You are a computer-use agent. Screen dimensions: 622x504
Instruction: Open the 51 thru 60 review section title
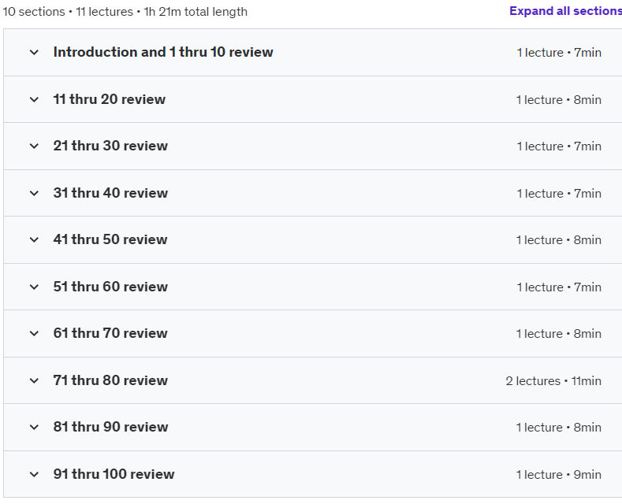(x=110, y=287)
